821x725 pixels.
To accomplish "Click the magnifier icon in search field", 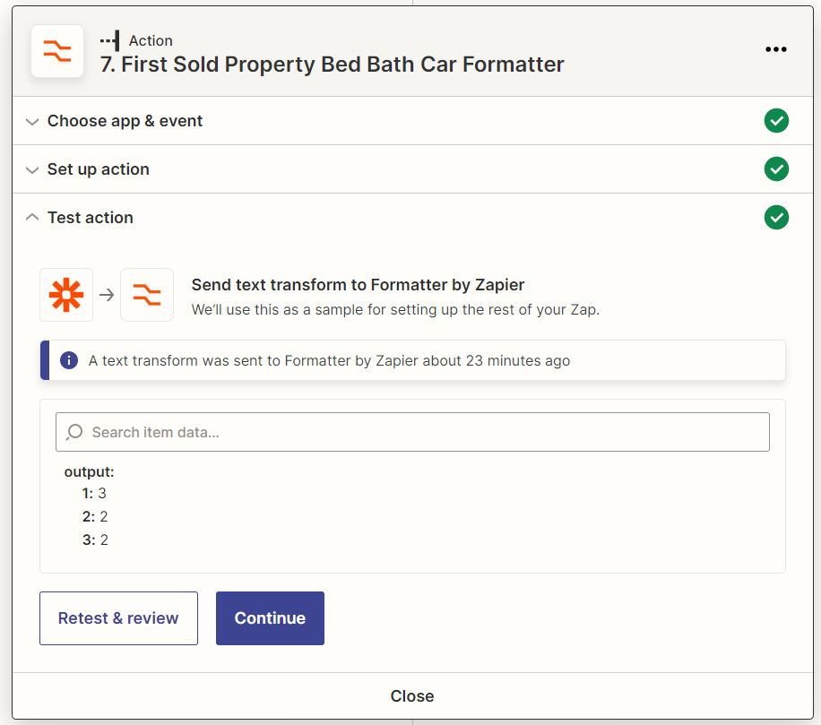I will click(74, 432).
